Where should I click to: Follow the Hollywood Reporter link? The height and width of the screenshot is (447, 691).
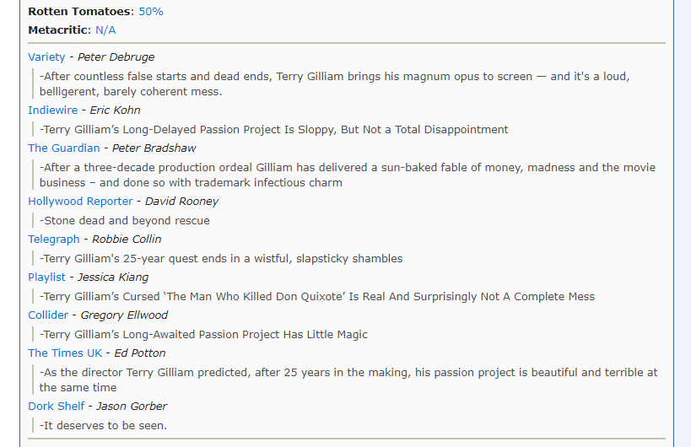(80, 202)
